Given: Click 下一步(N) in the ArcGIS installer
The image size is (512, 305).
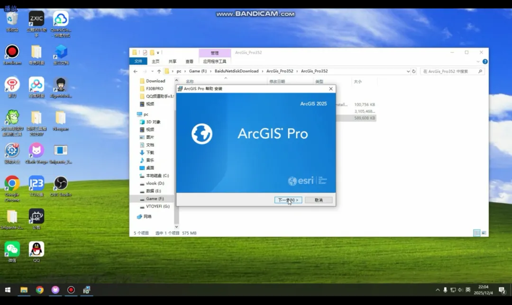Looking at the screenshot, I should [x=288, y=200].
